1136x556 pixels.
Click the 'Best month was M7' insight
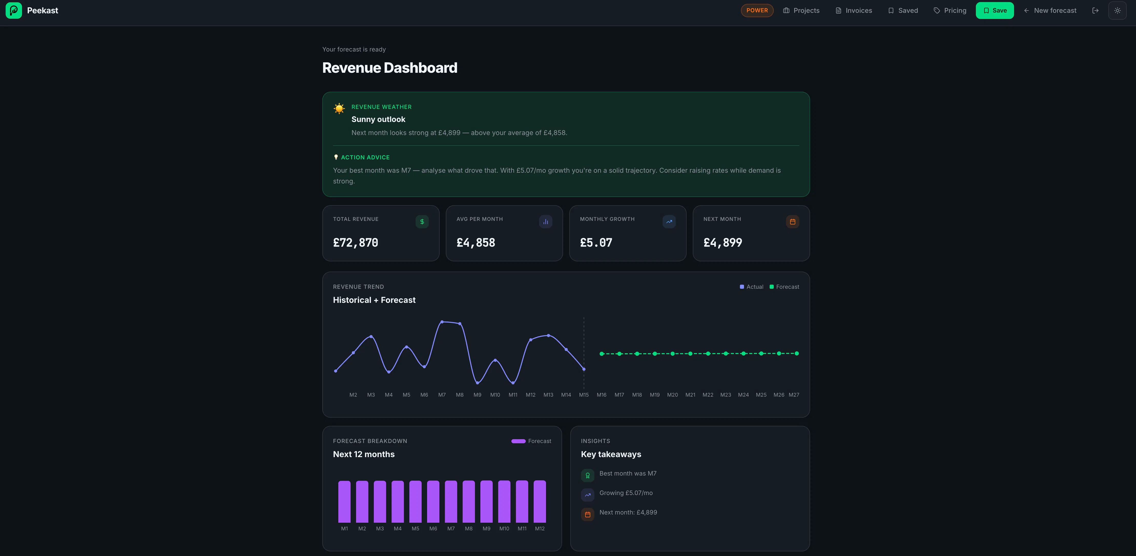[x=627, y=473]
